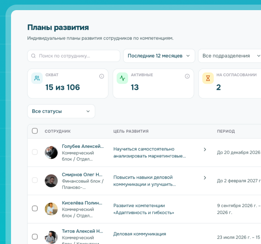Click period До 2 февраля 2027
This screenshot has width=261, height=244.
tap(239, 181)
